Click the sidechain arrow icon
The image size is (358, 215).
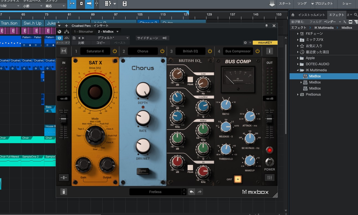point(164,38)
